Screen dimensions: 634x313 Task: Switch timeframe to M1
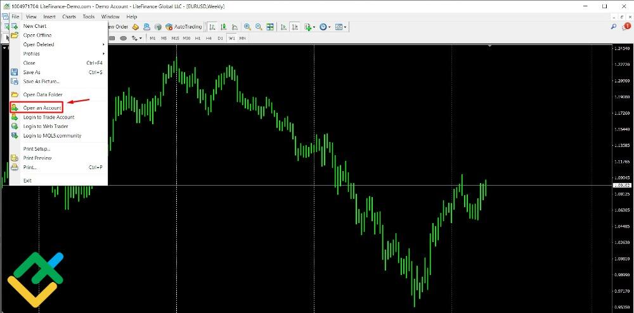click(x=152, y=38)
